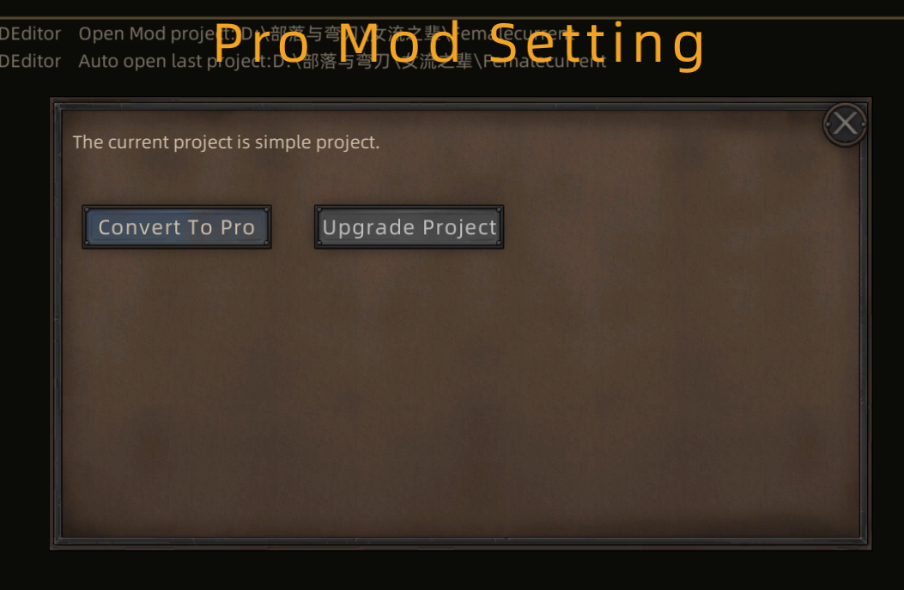Click the dark background below the dialog

(x=452, y=570)
